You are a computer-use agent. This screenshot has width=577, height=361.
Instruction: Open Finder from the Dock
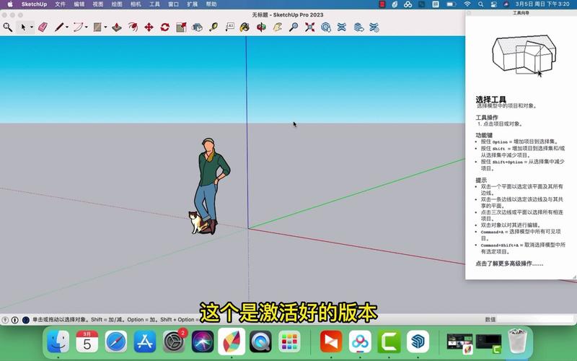pos(58,342)
